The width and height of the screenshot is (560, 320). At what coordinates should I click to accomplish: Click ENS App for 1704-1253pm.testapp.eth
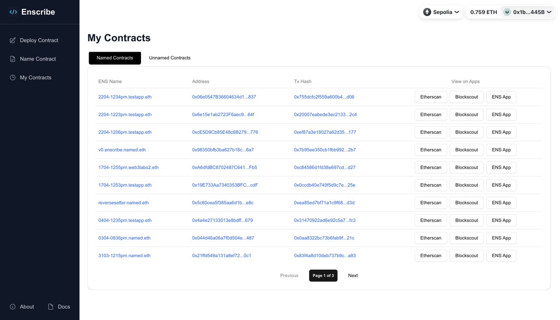[x=501, y=185]
